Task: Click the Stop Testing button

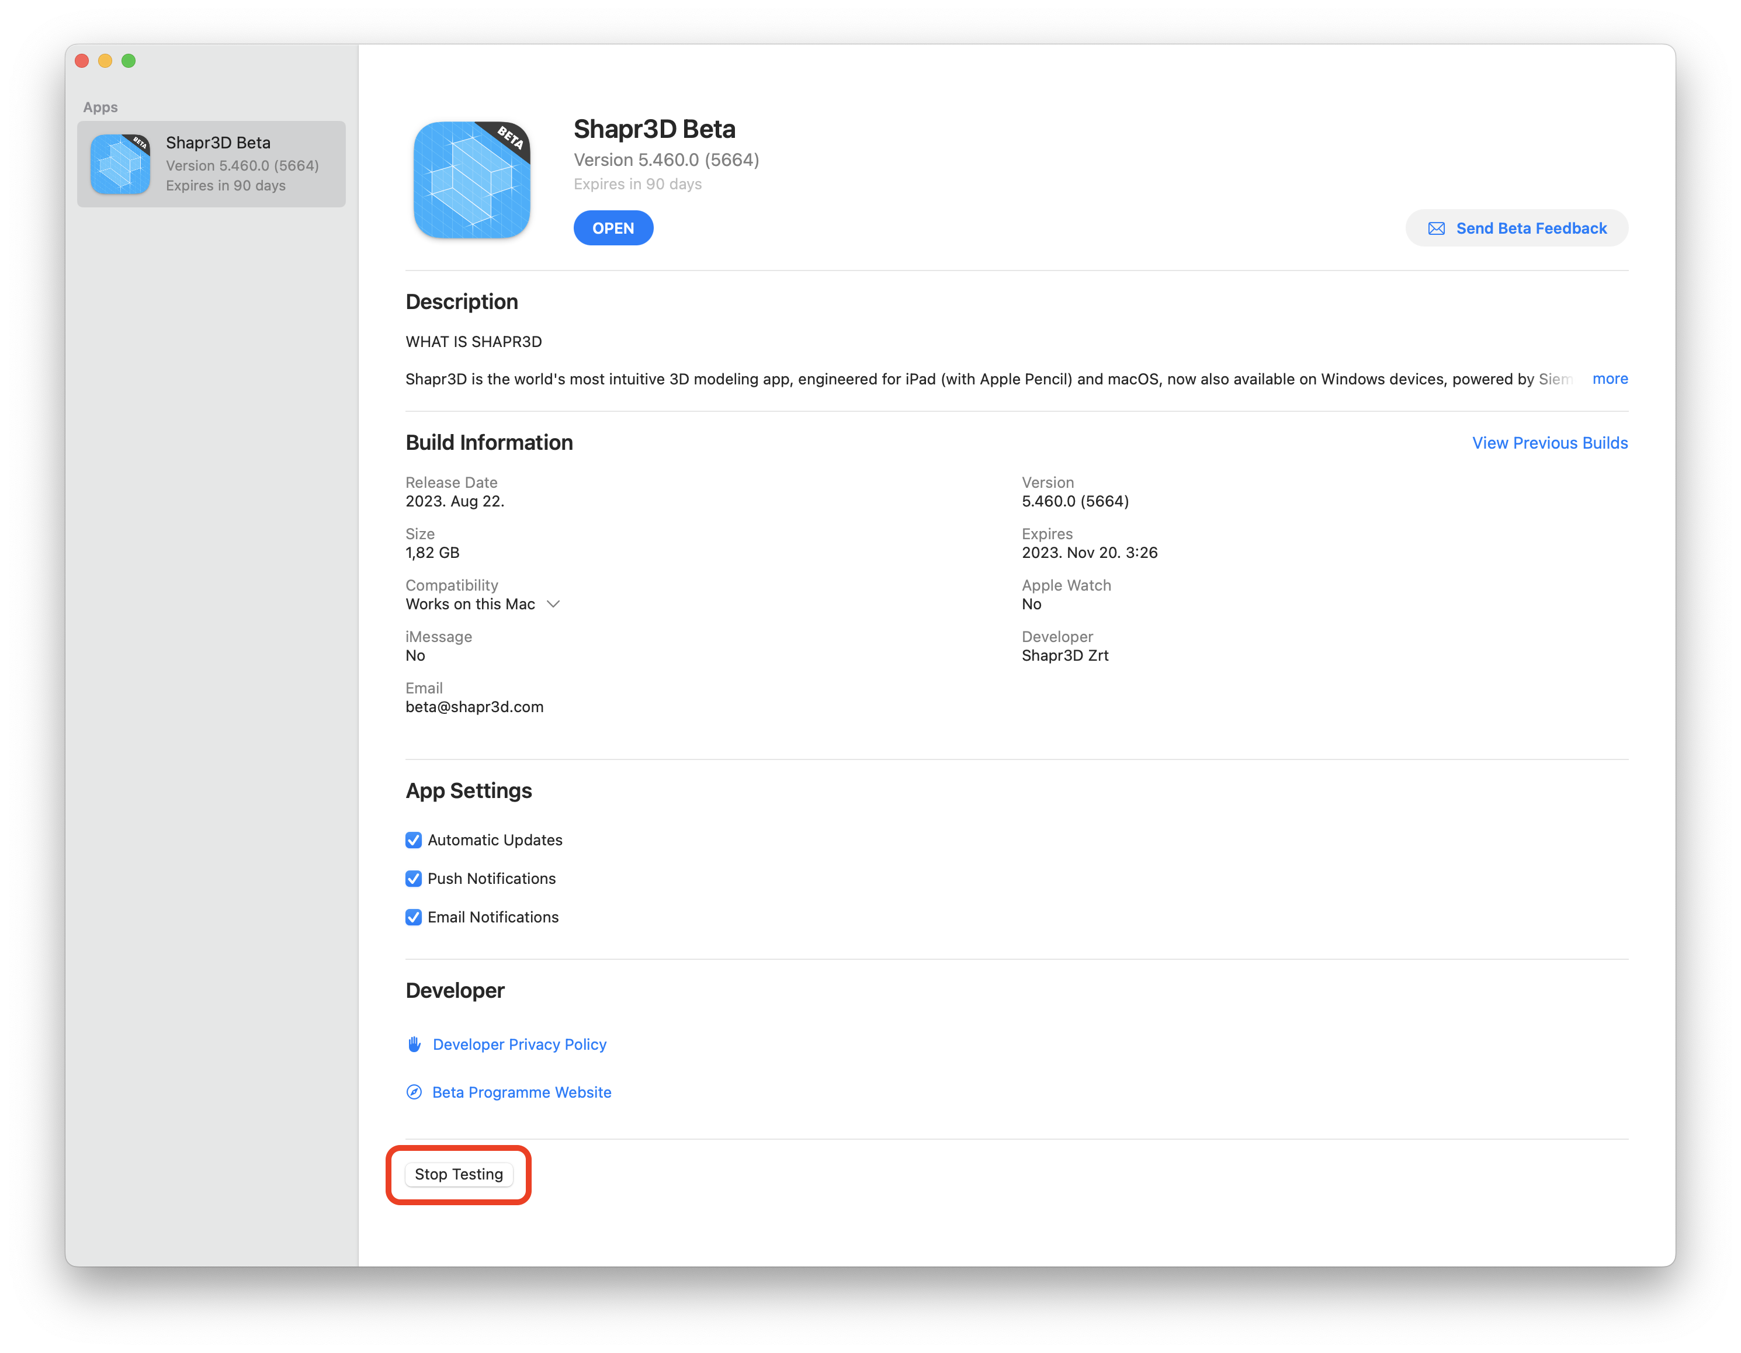Action: tap(458, 1174)
